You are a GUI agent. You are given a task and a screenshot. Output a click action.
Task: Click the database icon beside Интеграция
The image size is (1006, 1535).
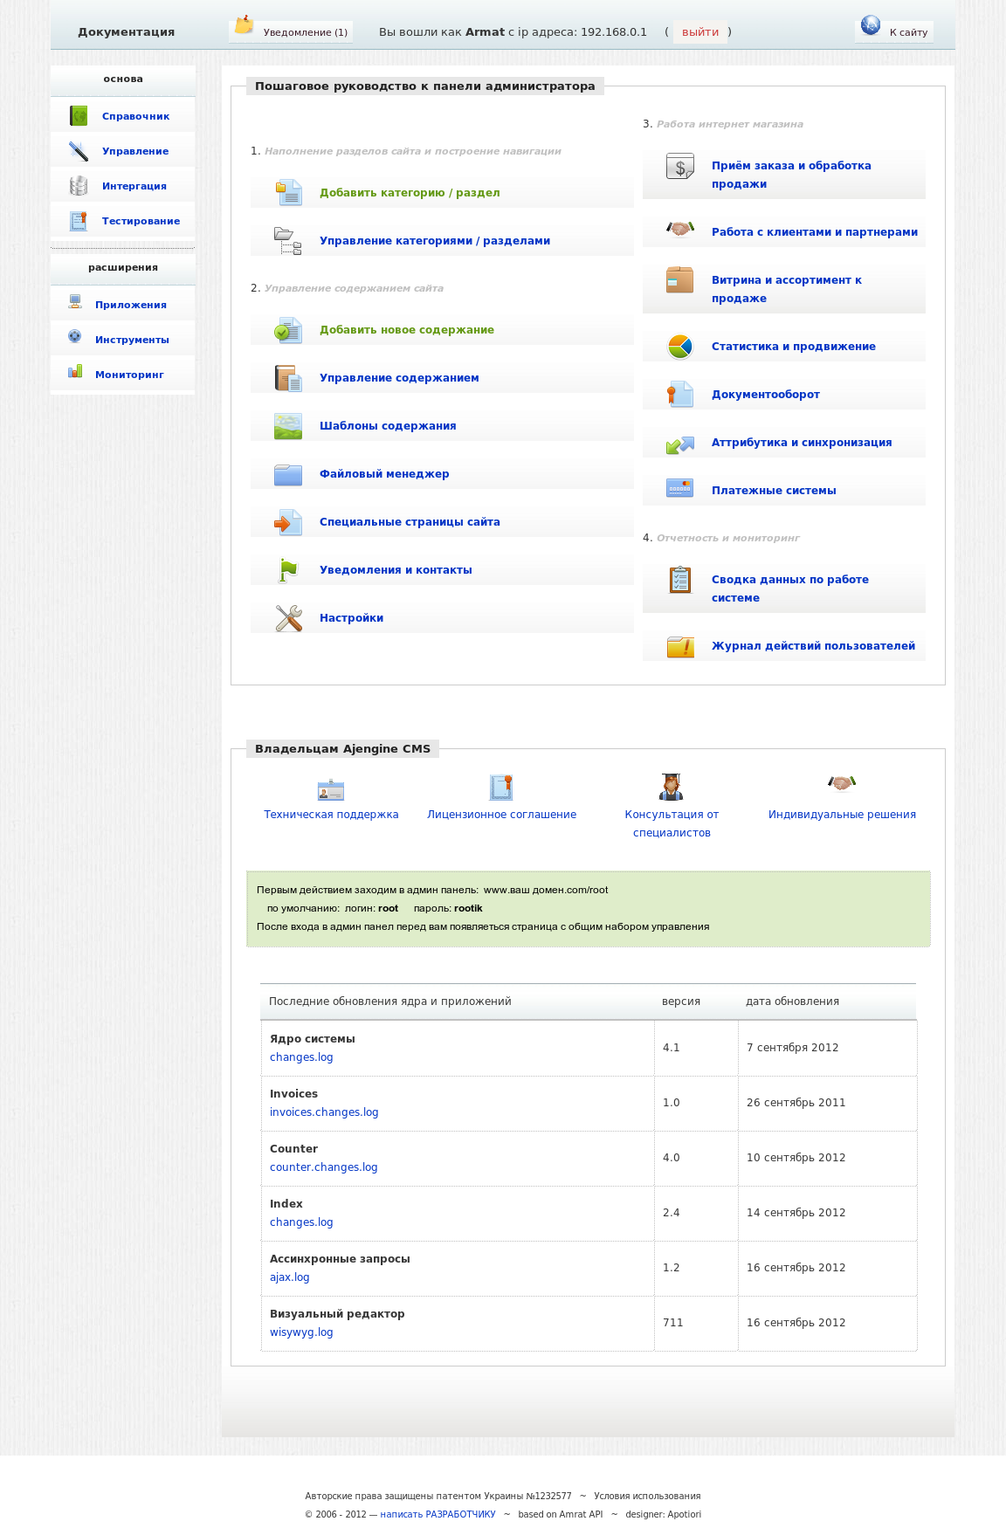coord(79,185)
